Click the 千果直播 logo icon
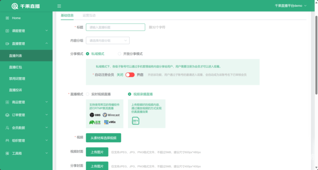The width and height of the screenshot is (318, 170). coord(15,6)
